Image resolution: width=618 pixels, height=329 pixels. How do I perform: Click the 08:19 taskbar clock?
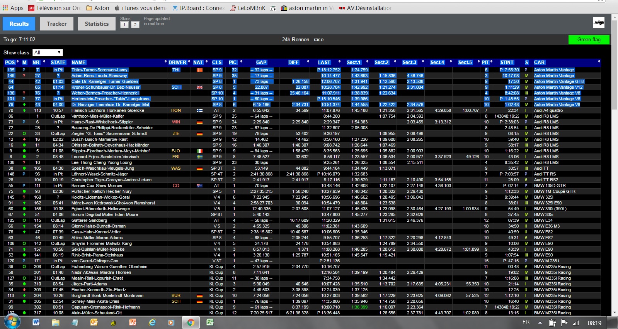(x=594, y=323)
